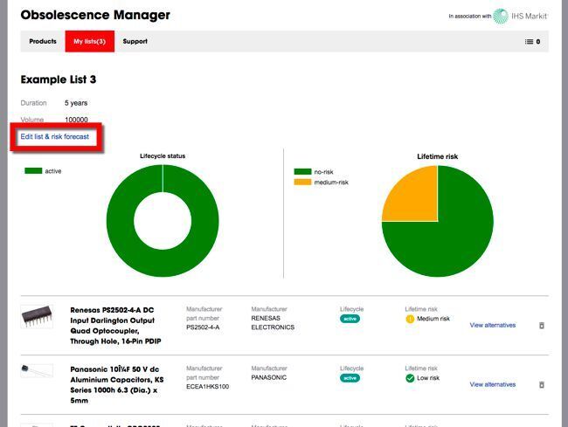The image size is (568, 427).
Task: Click the medium-risk legend orange swatch
Action: click(x=302, y=182)
